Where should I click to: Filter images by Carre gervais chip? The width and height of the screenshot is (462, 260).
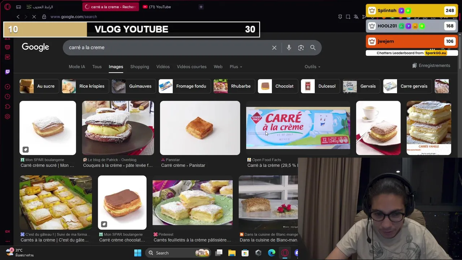[x=407, y=86]
